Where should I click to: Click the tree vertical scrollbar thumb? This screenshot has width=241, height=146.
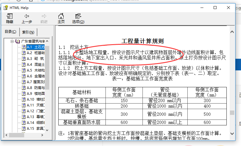tap(47, 67)
